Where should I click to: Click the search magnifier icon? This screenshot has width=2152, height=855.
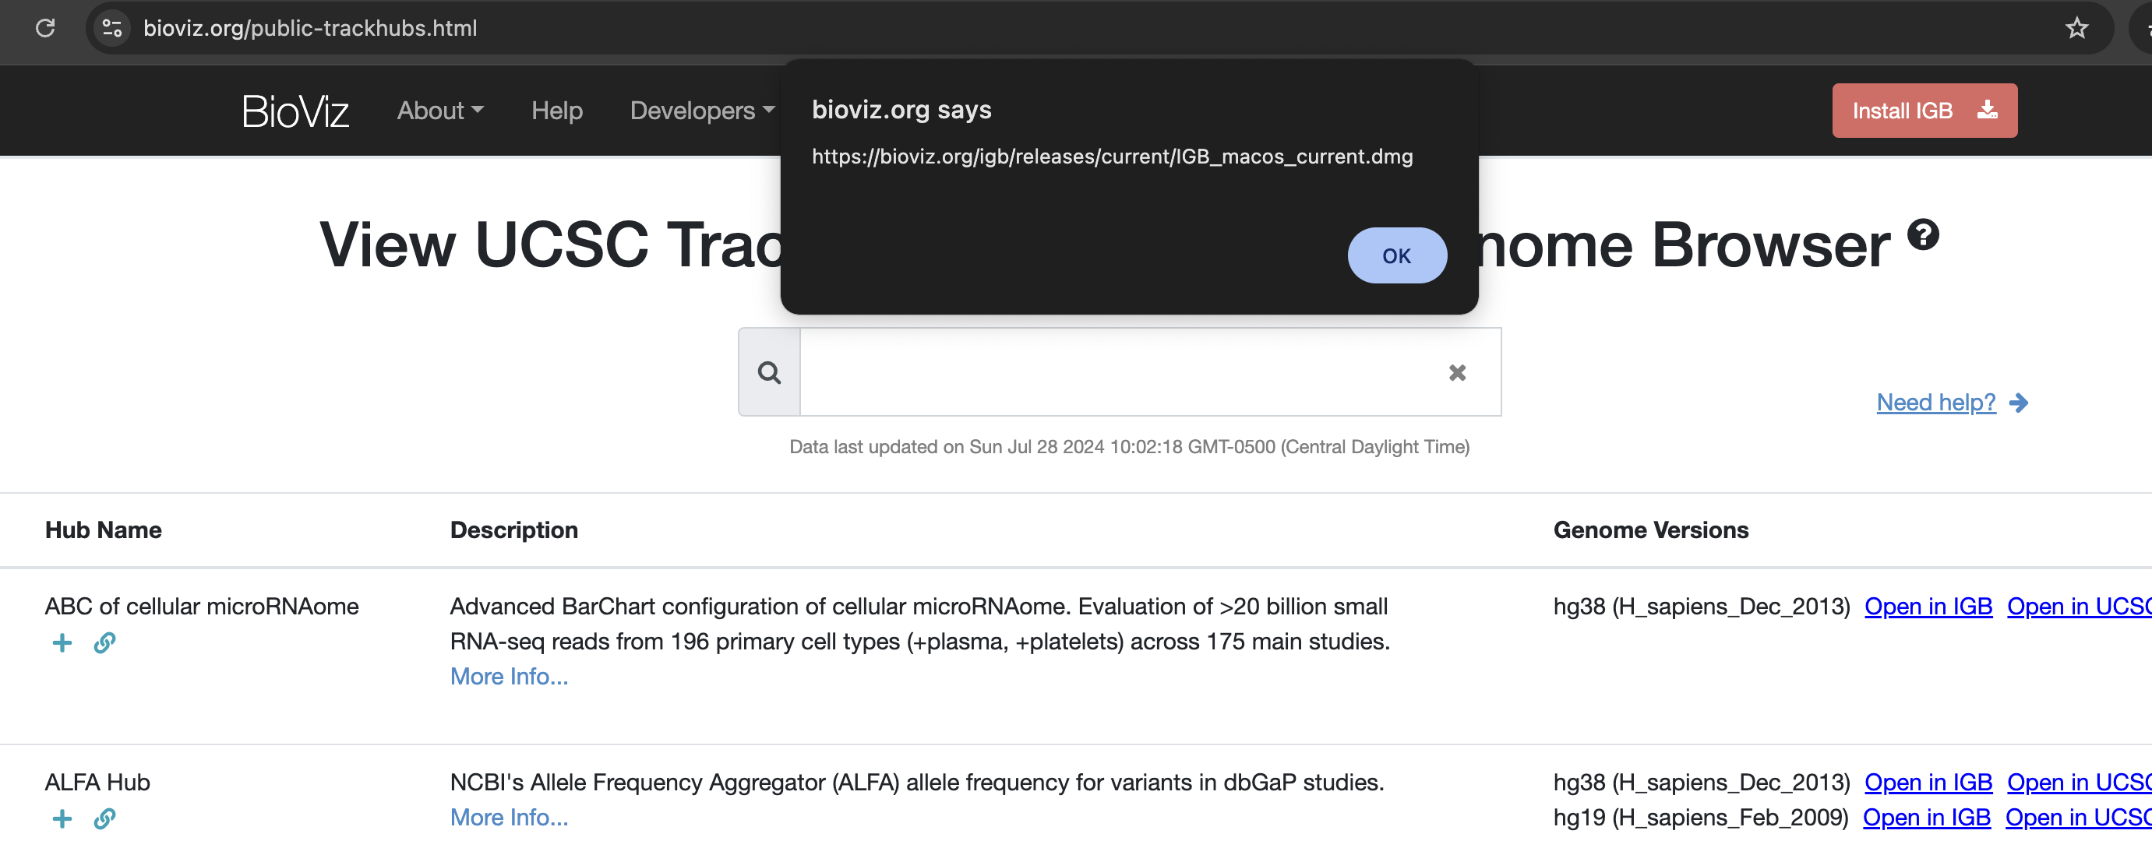(770, 372)
